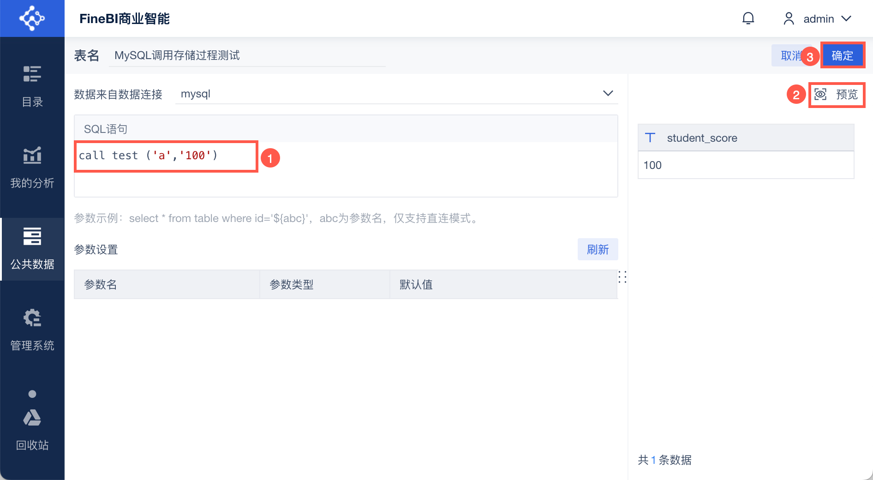This screenshot has width=873, height=480.
Task: Open 我的分析 chart icon in sidebar
Action: click(32, 155)
